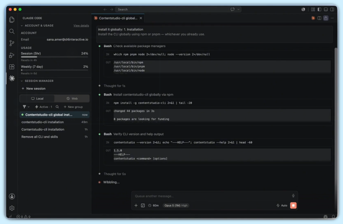Open contentstudio-cli installation session from 49m
Image resolution: width=343 pixels, height=224 pixels.
(55, 122)
